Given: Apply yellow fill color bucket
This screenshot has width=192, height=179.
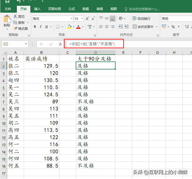Looking at the screenshot, I should [69, 27].
